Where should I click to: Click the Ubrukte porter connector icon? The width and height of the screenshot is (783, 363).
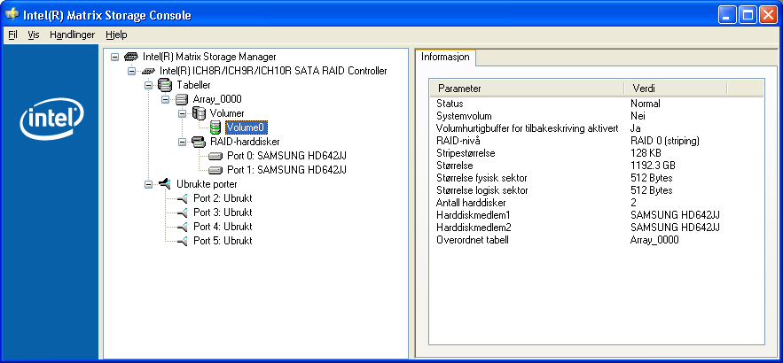pyautogui.click(x=165, y=184)
